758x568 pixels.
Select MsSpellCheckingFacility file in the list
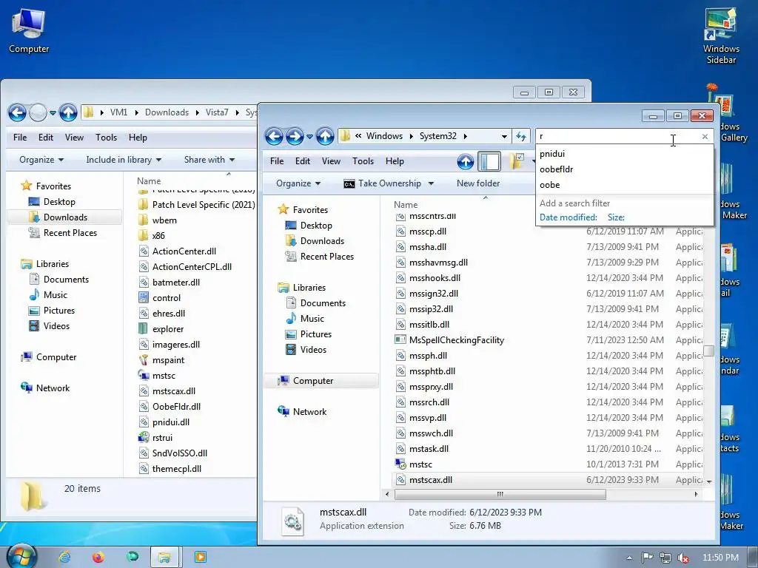pos(456,340)
